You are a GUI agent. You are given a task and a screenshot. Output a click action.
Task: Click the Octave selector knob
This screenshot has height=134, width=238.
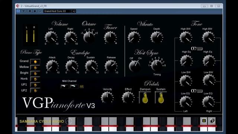point(89,37)
